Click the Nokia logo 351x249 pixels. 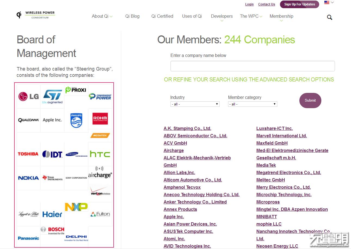point(29,178)
